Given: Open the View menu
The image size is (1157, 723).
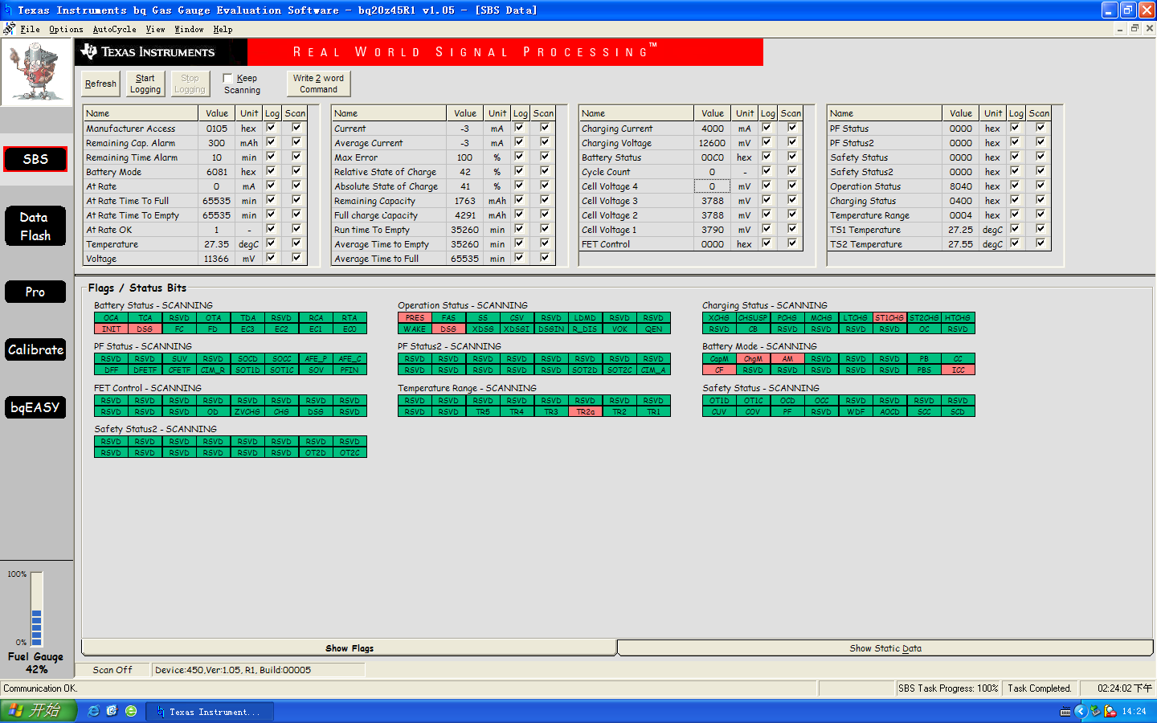Looking at the screenshot, I should pos(155,29).
